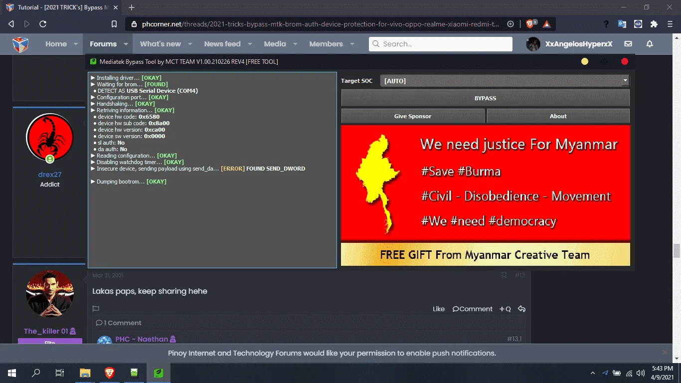Open the Target SOC [AUTO] dropdown
Screen dimensions: 681x383
pyautogui.click(x=505, y=81)
